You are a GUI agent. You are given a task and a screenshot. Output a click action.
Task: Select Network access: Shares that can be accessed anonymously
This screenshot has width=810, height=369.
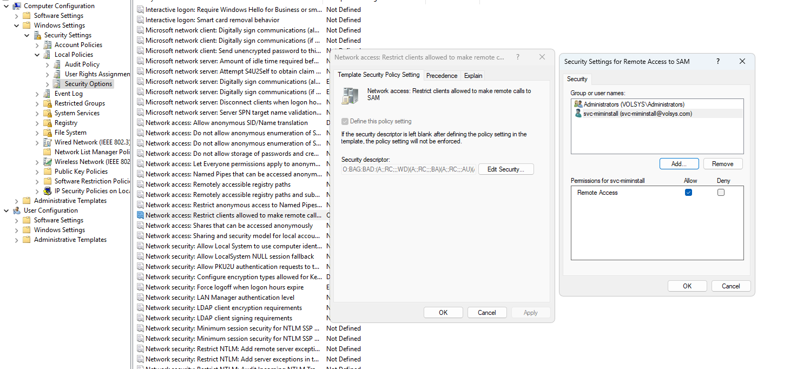pos(229,226)
